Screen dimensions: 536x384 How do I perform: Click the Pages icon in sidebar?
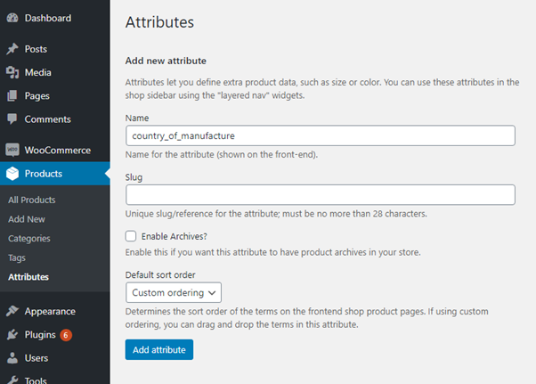click(x=12, y=95)
